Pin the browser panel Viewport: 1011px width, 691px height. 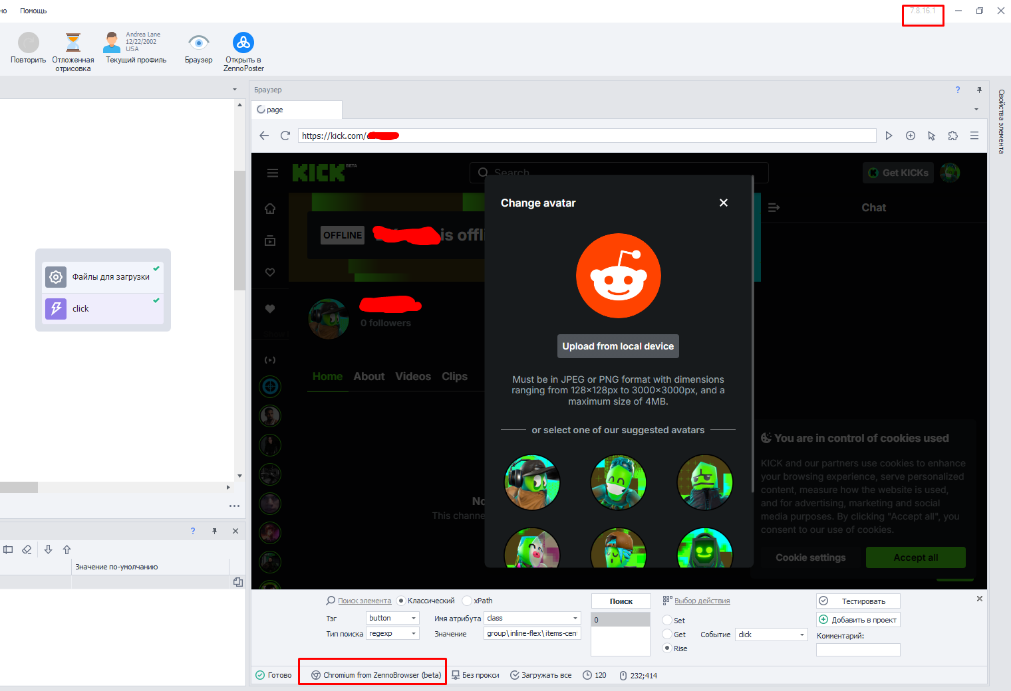point(979,90)
